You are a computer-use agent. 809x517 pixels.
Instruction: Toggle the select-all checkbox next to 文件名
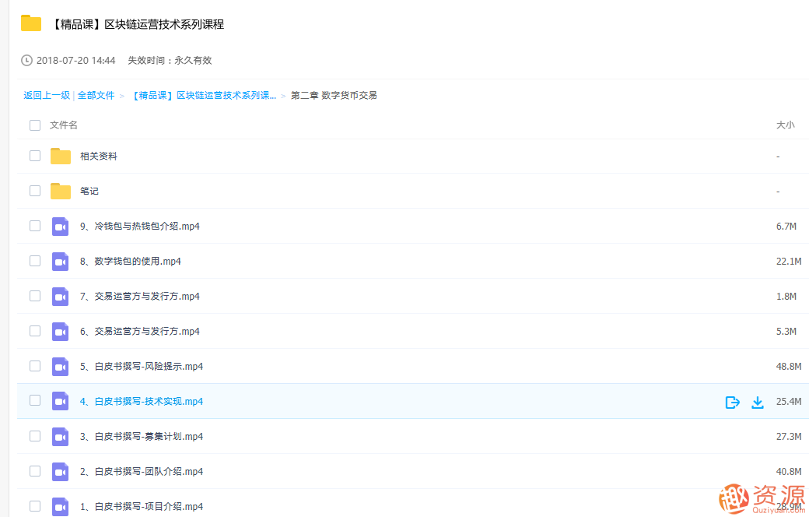(35, 125)
